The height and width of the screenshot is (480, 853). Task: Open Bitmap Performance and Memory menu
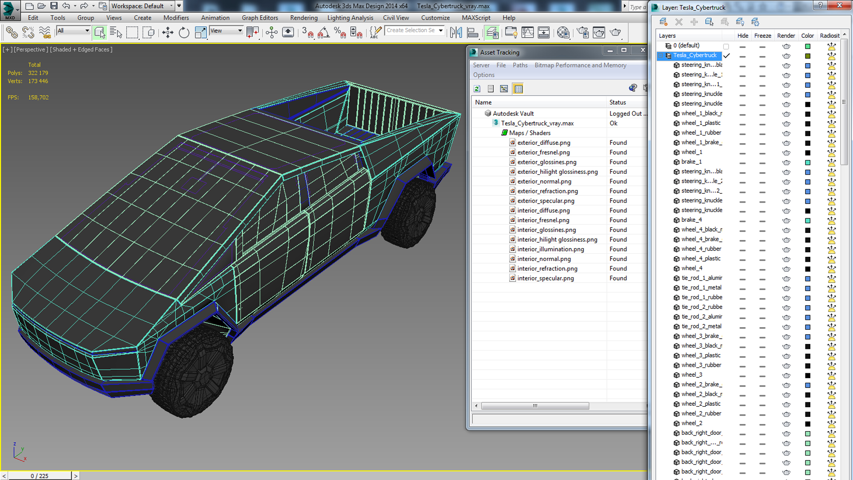580,65
